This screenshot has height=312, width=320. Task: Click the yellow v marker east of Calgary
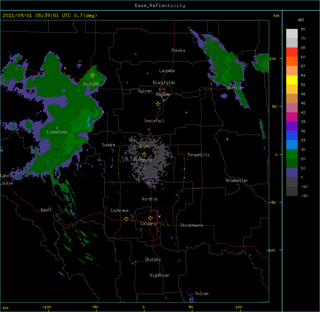[159, 216]
